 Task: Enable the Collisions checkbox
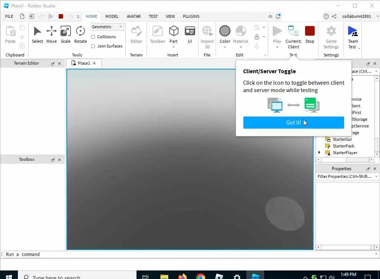point(93,37)
